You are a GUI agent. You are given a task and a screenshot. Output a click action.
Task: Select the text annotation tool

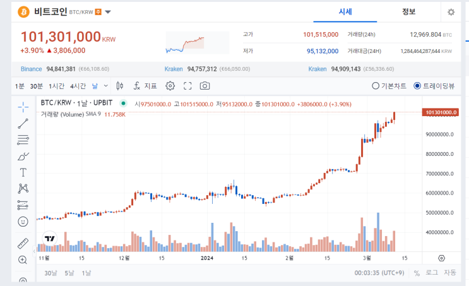point(23,172)
